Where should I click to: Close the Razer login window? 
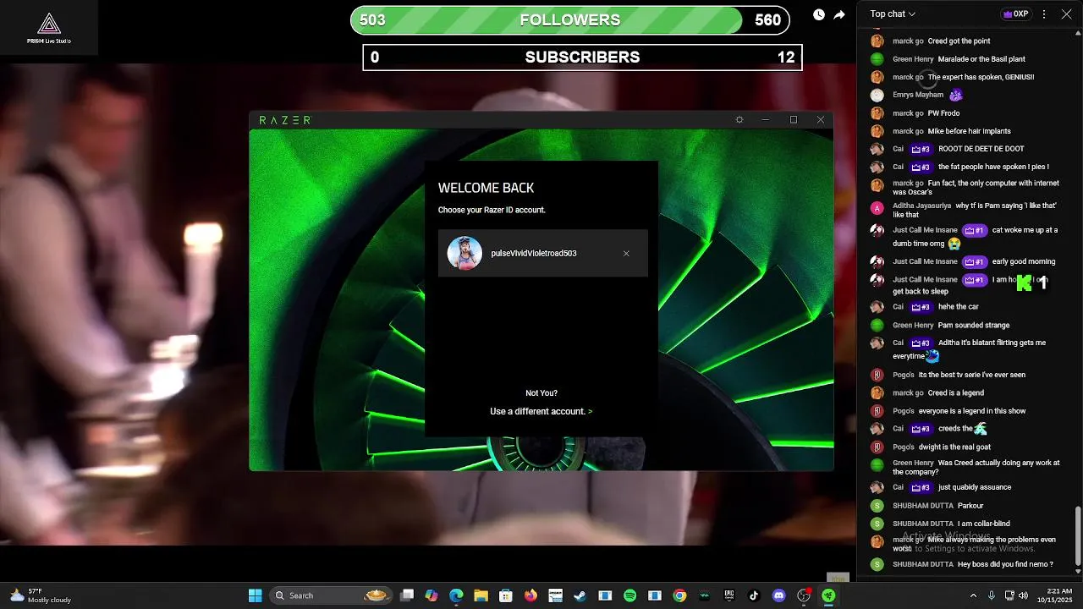coord(821,120)
